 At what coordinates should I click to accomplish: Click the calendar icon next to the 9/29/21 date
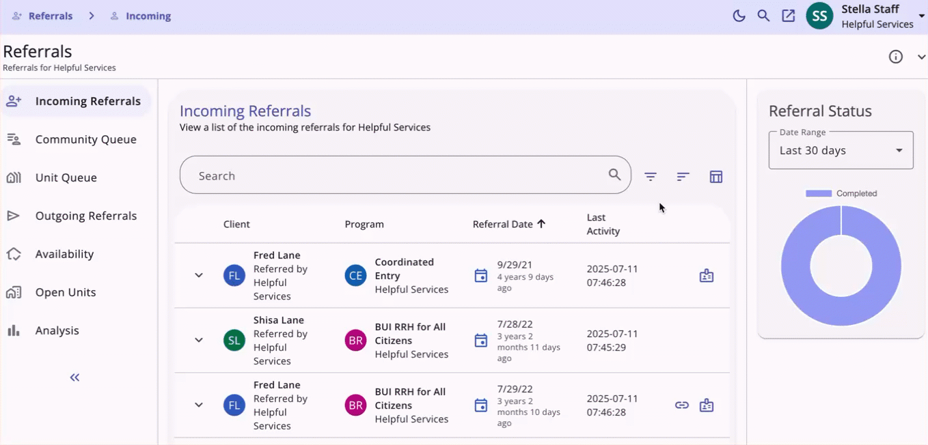click(480, 272)
